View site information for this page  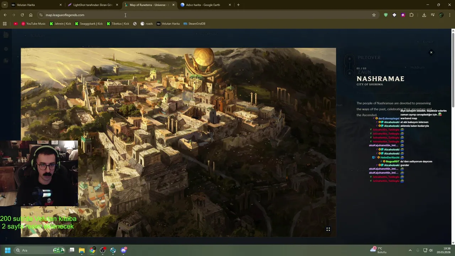click(x=41, y=15)
